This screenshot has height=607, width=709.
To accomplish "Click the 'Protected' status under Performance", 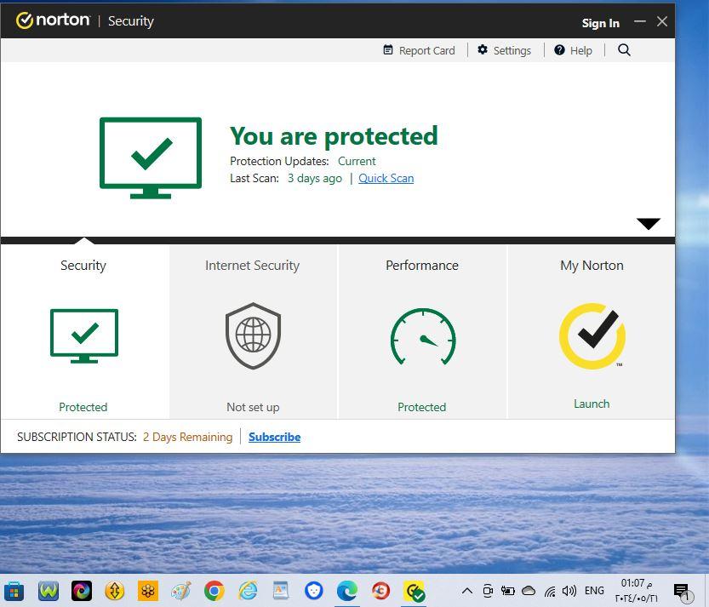I will (422, 407).
